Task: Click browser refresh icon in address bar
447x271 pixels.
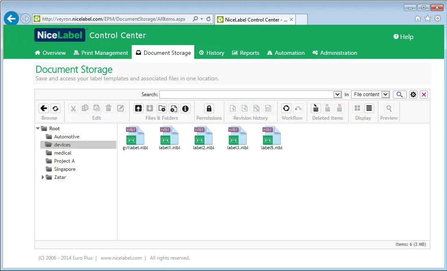Action: (209, 19)
